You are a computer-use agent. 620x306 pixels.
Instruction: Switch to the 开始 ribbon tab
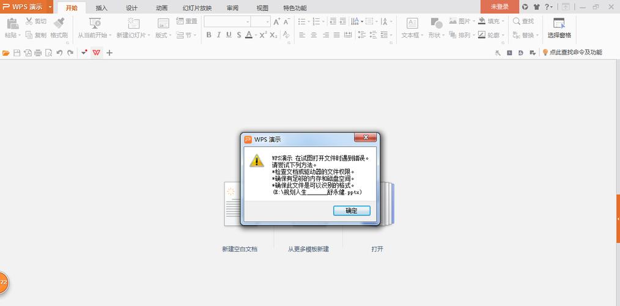[x=72, y=8]
